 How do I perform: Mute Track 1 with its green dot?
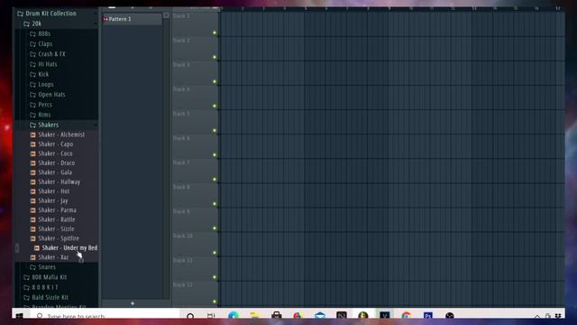tap(215, 32)
